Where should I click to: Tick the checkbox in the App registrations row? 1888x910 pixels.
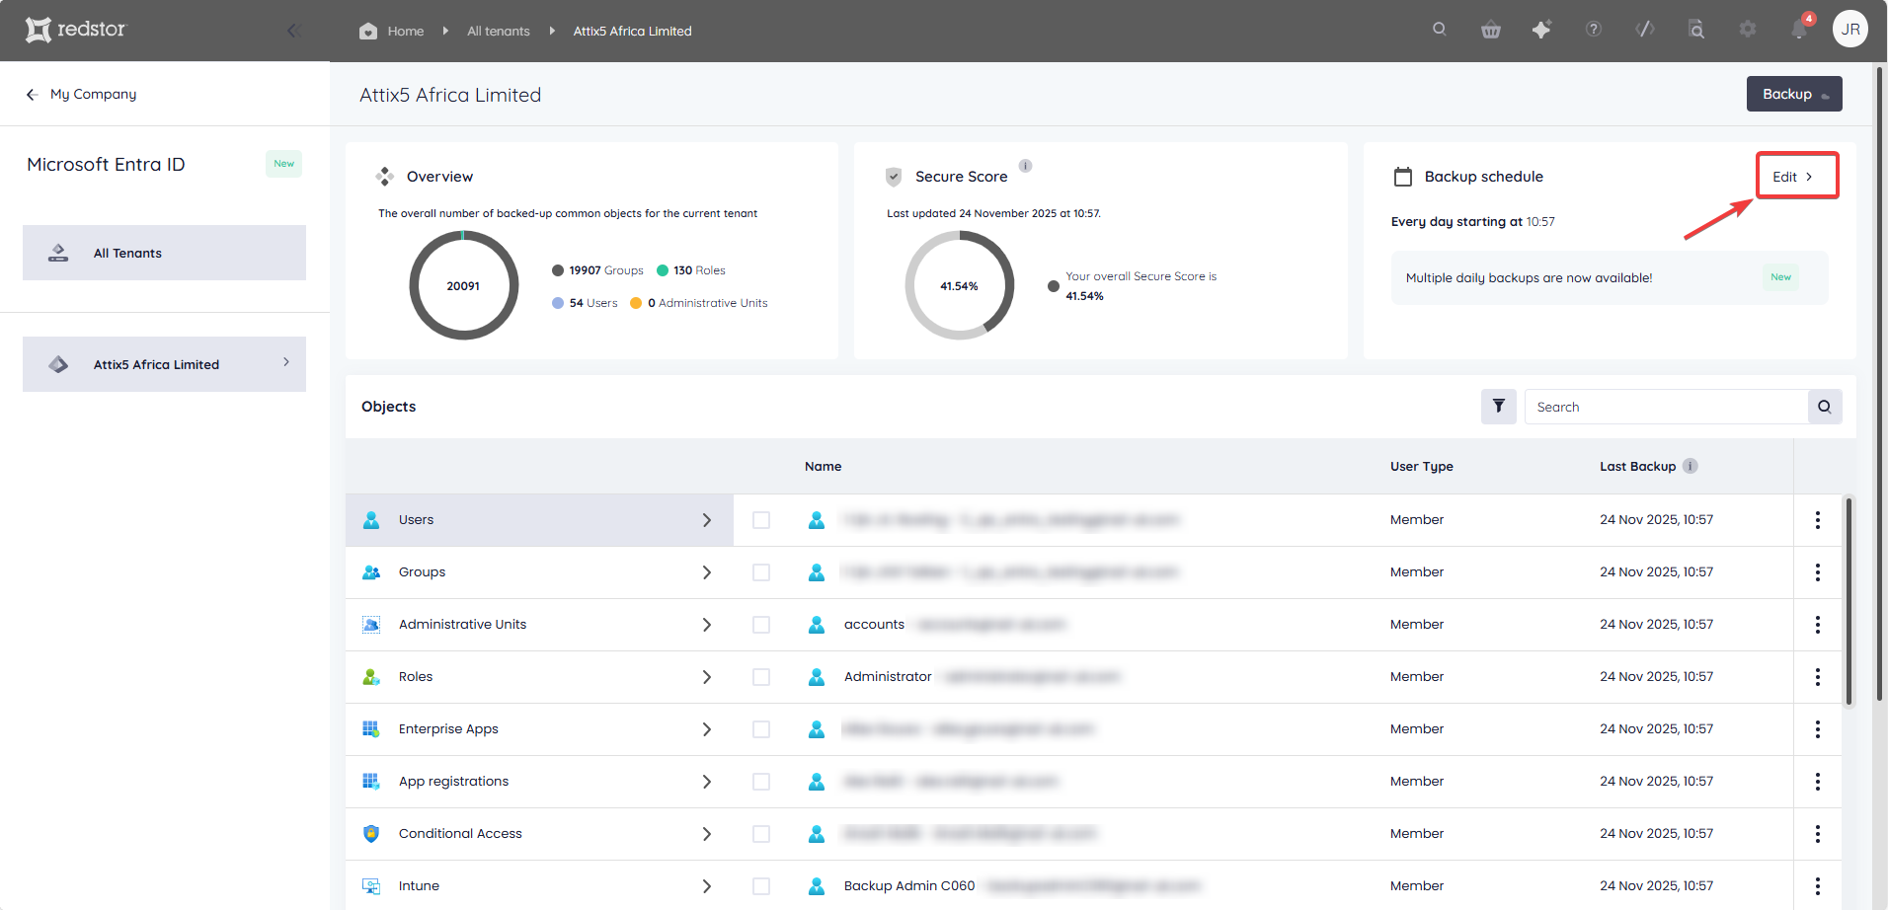[761, 782]
